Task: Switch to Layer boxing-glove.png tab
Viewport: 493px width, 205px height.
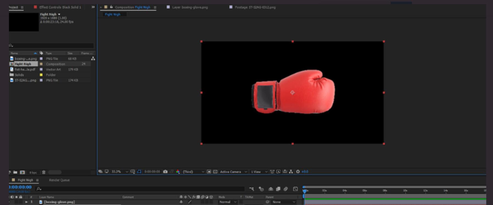Action: pos(190,7)
